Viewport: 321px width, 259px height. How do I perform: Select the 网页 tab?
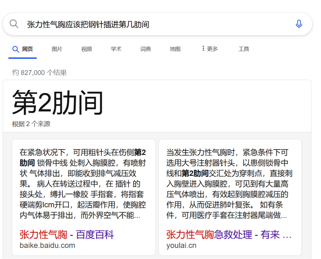[23, 49]
